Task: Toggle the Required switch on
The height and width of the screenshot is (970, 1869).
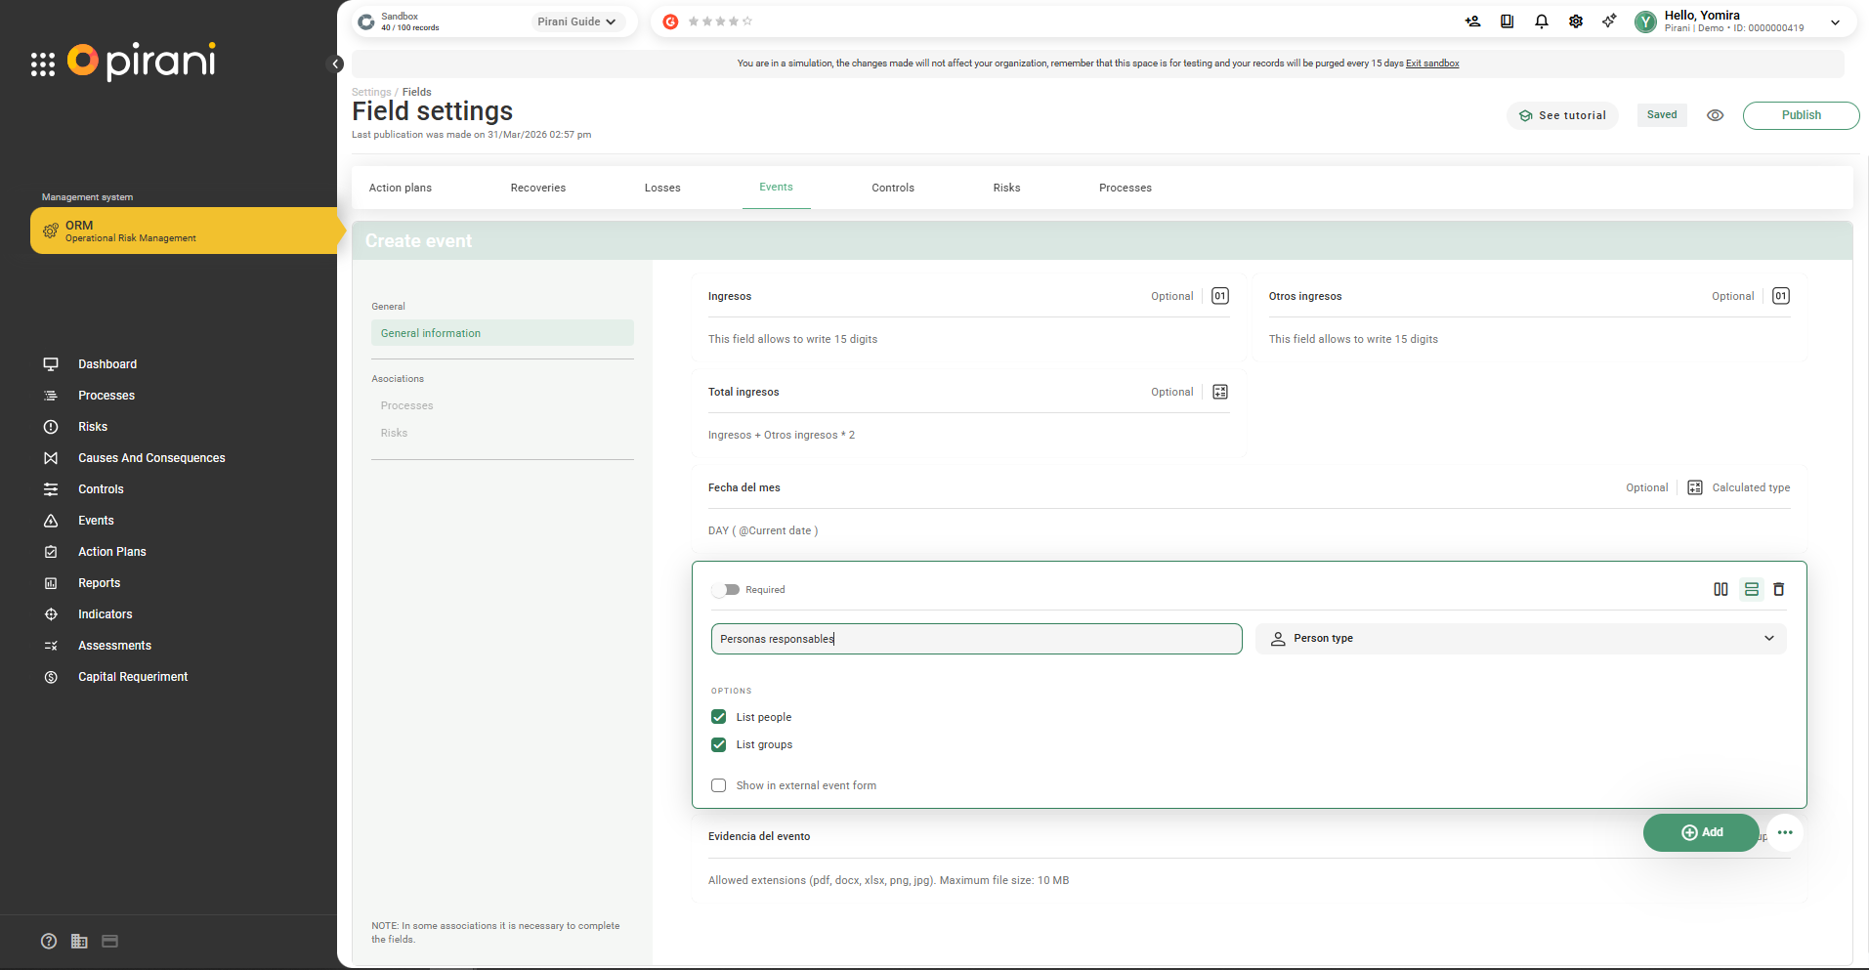Action: pyautogui.click(x=726, y=590)
